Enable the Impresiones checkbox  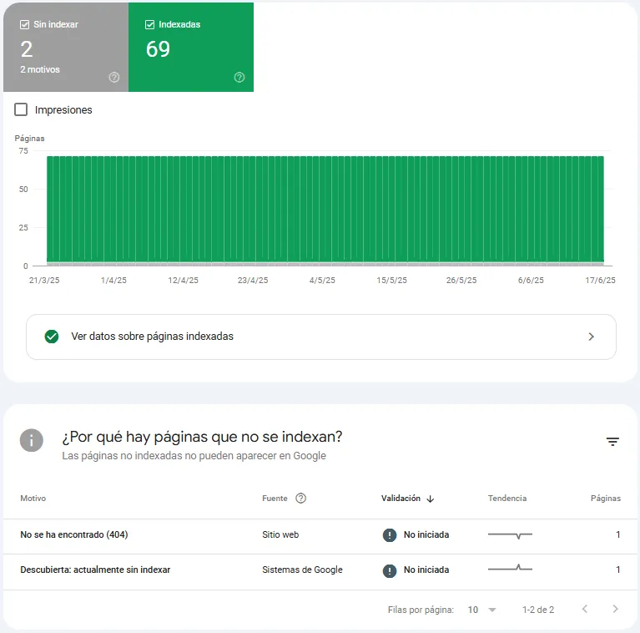click(21, 109)
